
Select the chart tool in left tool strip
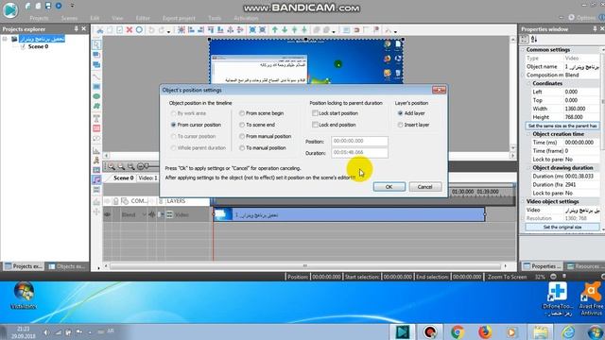pyautogui.click(x=96, y=150)
